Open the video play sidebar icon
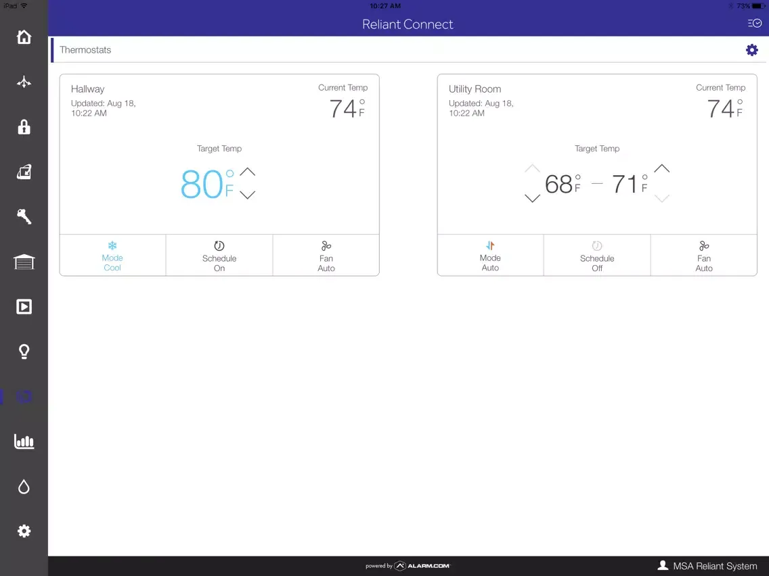This screenshot has width=769, height=576. click(24, 307)
